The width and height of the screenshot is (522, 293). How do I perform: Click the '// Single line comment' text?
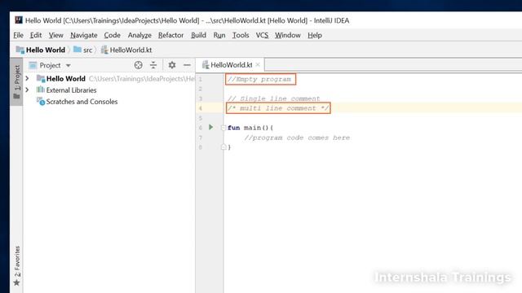coord(274,98)
